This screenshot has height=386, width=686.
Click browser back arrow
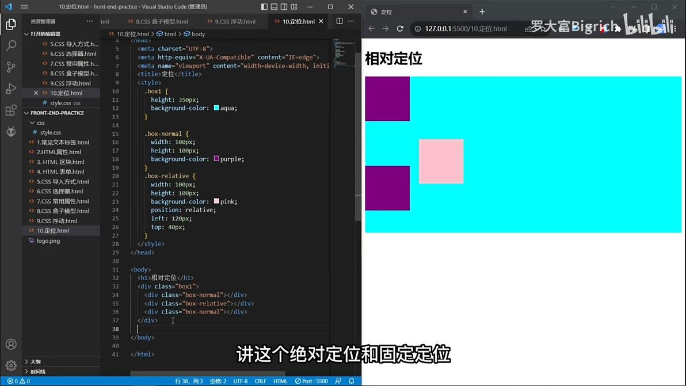pos(371,28)
